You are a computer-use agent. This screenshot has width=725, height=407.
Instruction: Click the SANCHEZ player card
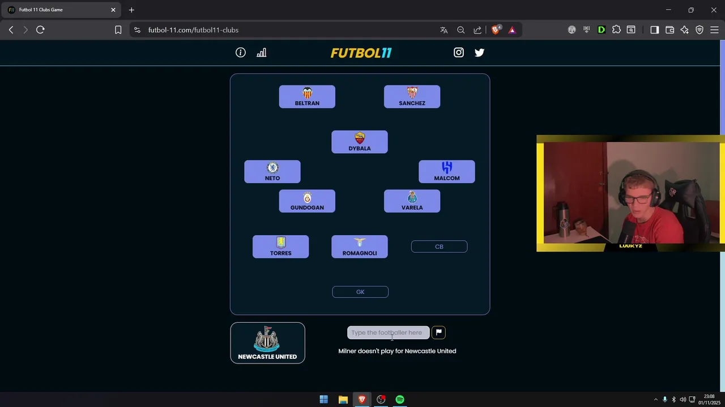412,97
